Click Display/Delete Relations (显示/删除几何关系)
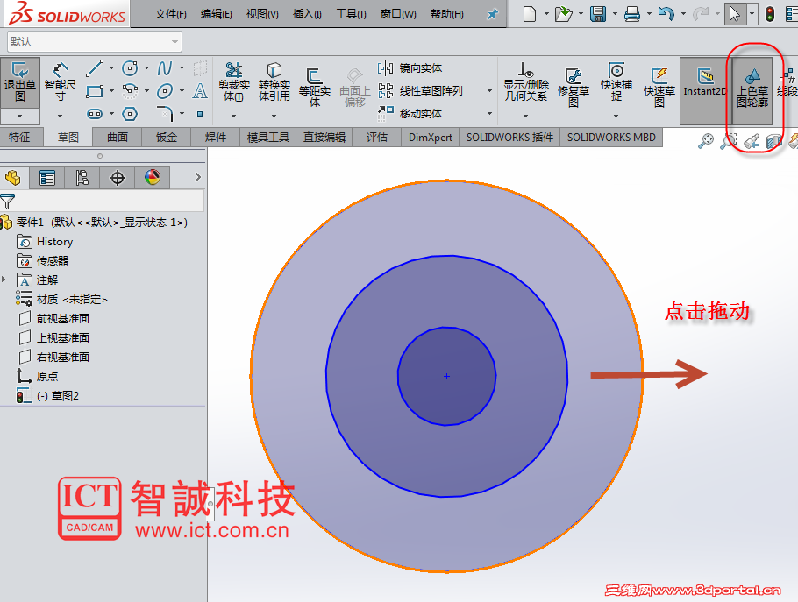Image resolution: width=798 pixels, height=602 pixels. pyautogui.click(x=526, y=82)
